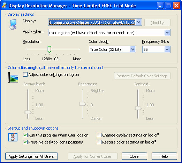182x163 pixels.
Task: Enable Change display settings on log off
Action: pyautogui.click(x=99, y=135)
